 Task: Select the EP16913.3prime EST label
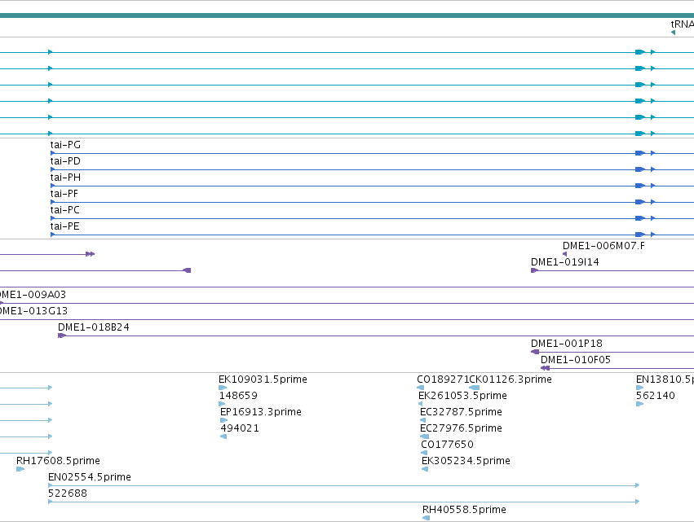pyautogui.click(x=261, y=412)
